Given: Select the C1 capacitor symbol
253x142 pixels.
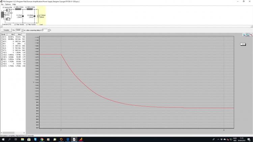Looking at the screenshot, I should 23,16.
